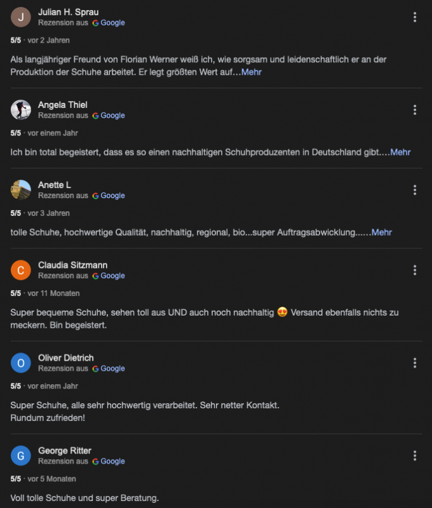Click Angela Thiel's profile photo
The width and height of the screenshot is (432, 508).
(x=21, y=110)
